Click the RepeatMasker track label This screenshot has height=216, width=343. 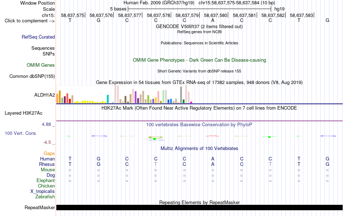pos(40,207)
